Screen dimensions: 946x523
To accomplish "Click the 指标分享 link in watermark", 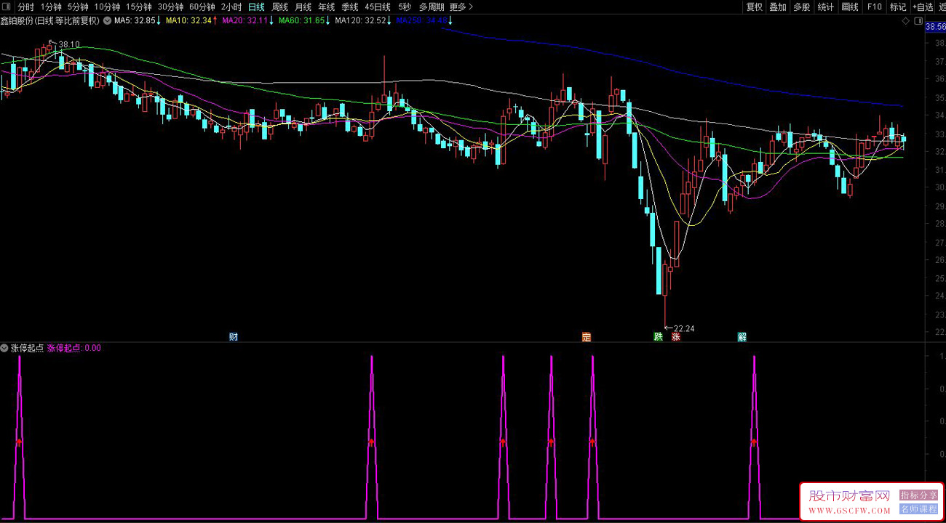I will (x=919, y=495).
